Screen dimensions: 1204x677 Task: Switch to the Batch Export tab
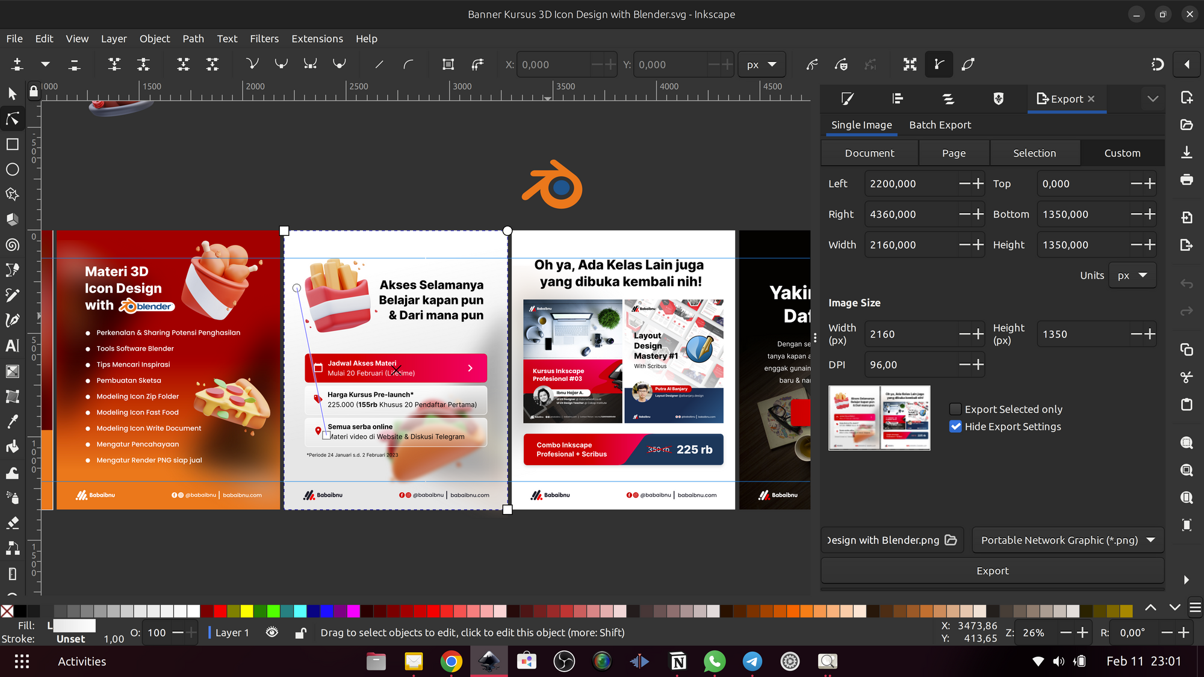pos(940,125)
